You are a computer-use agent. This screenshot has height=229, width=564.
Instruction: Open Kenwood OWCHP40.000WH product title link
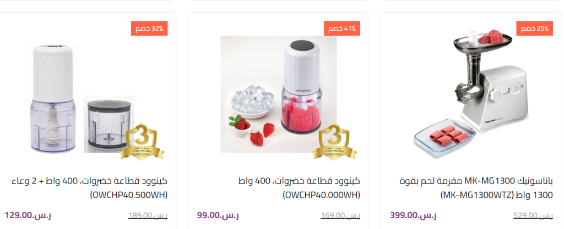click(x=299, y=188)
